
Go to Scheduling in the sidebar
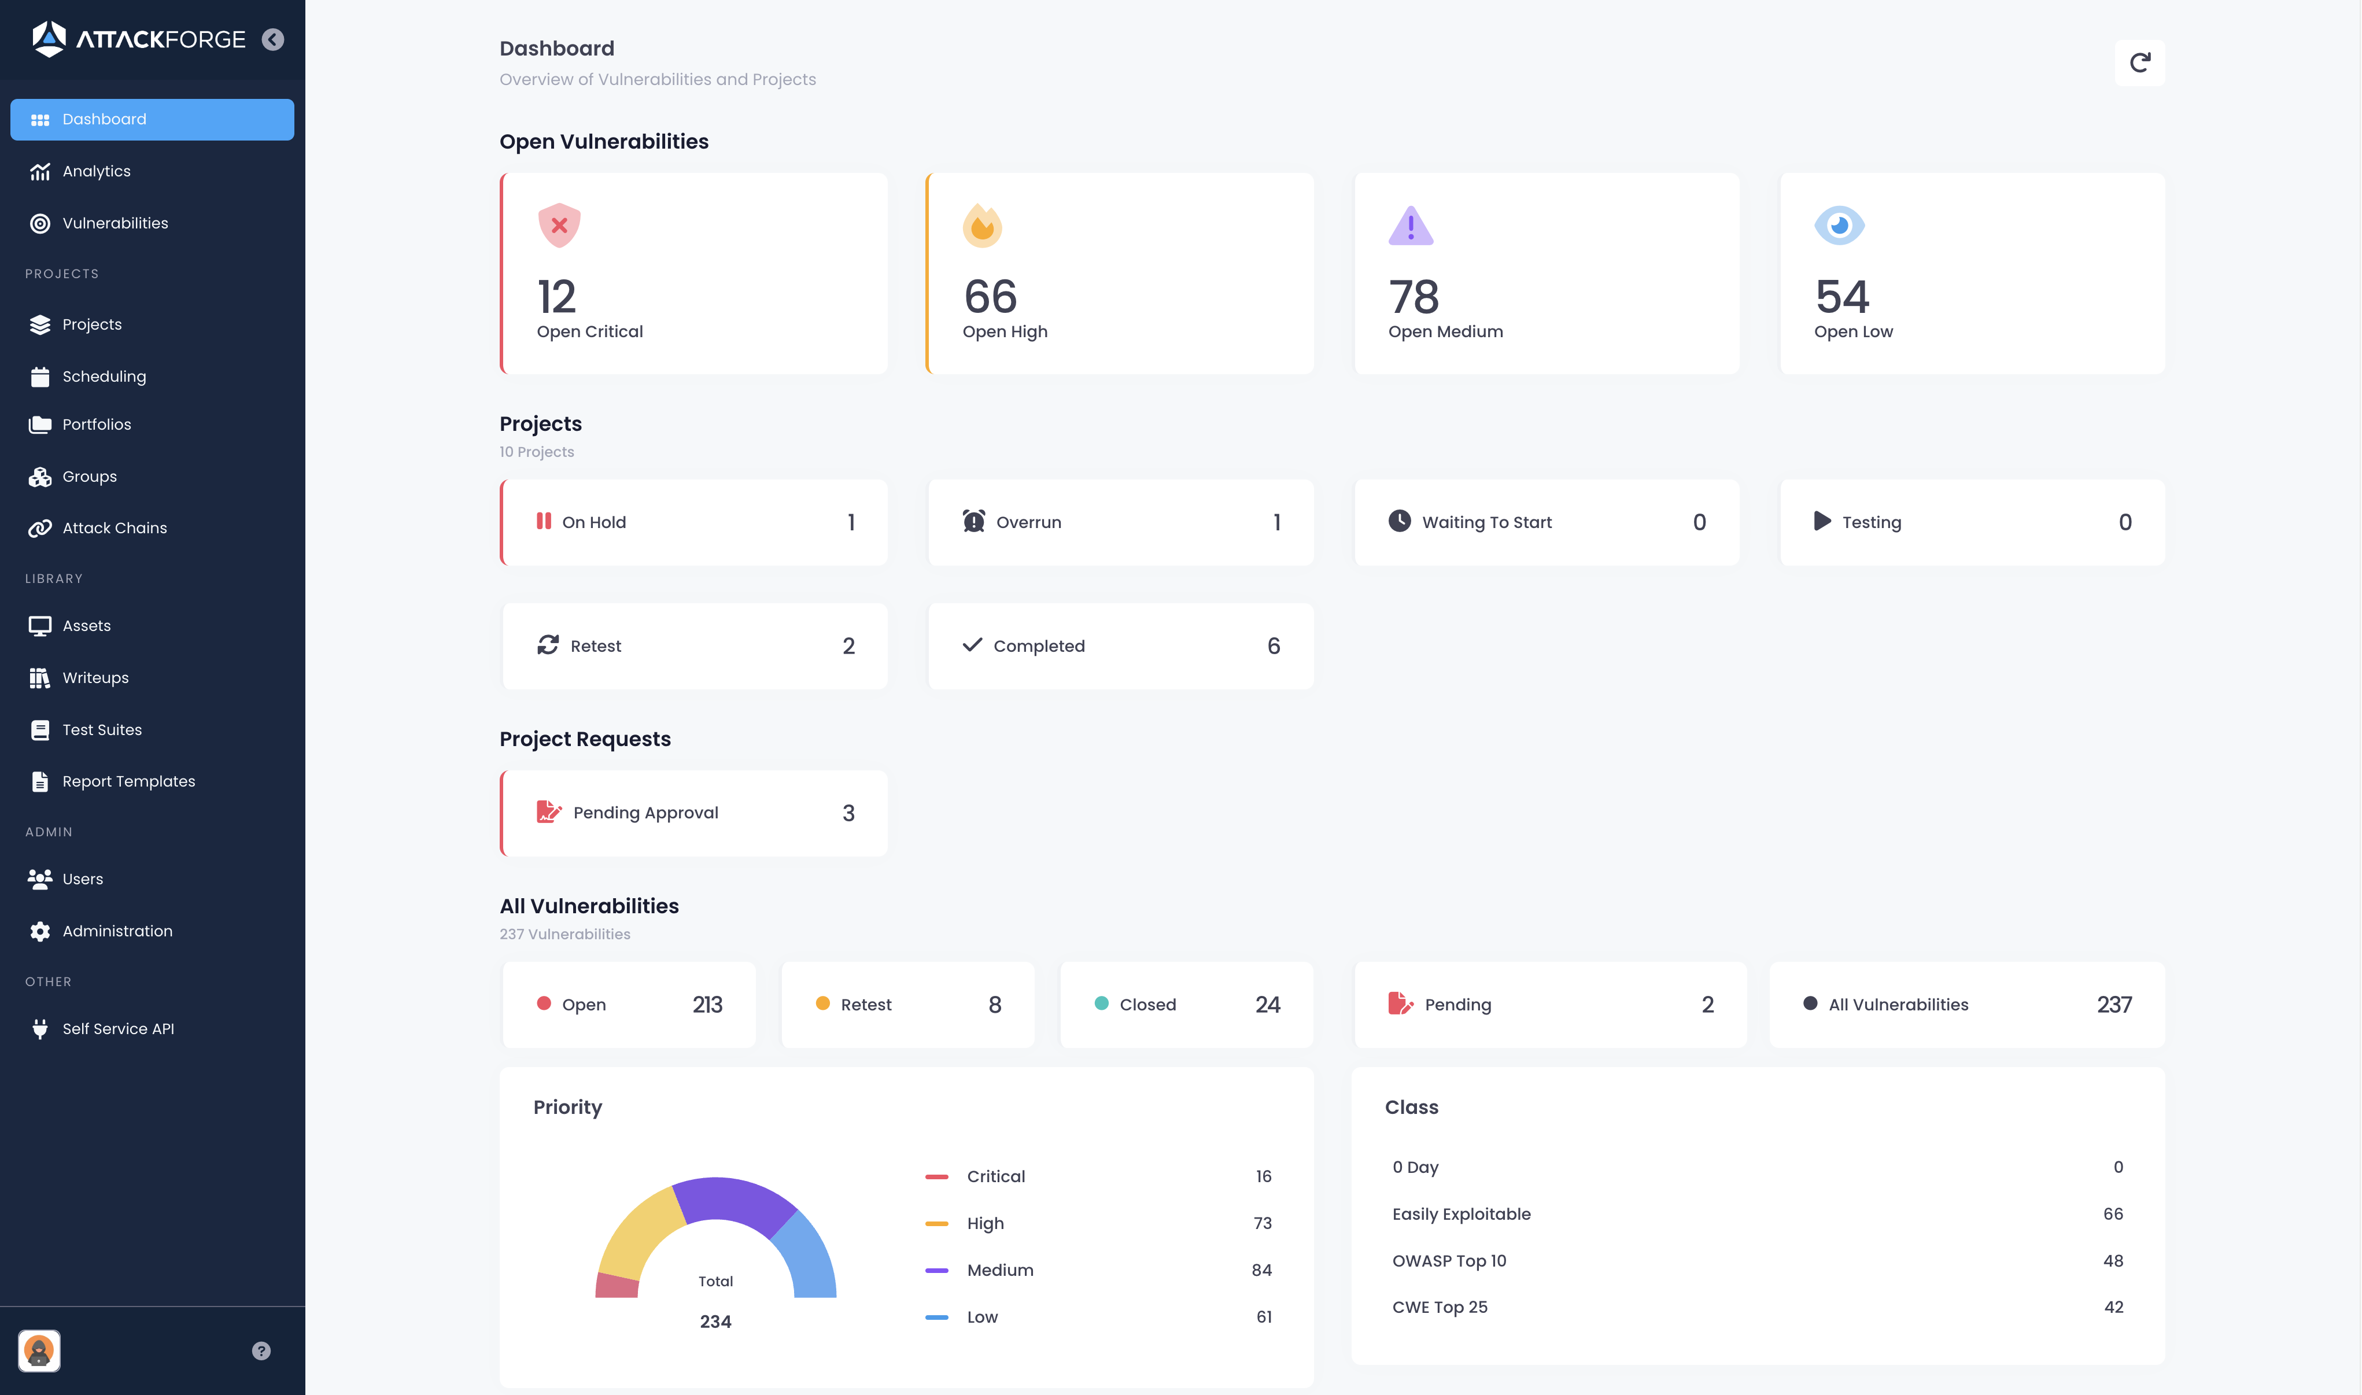pos(104,376)
